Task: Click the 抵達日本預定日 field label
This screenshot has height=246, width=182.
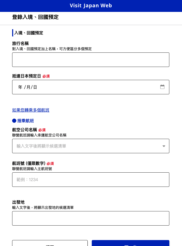Action: pyautogui.click(x=27, y=76)
